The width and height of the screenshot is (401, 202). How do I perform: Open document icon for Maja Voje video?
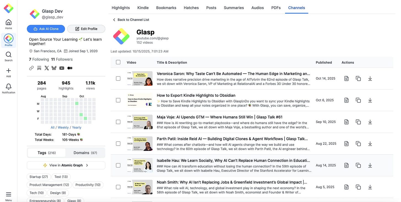click(346, 122)
